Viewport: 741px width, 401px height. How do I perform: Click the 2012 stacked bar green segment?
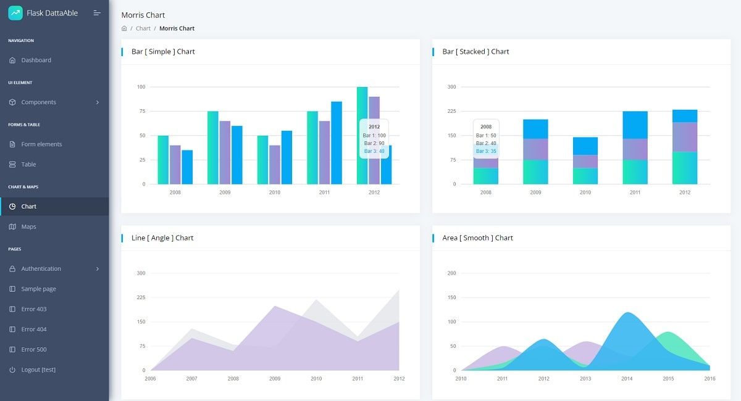click(x=685, y=168)
